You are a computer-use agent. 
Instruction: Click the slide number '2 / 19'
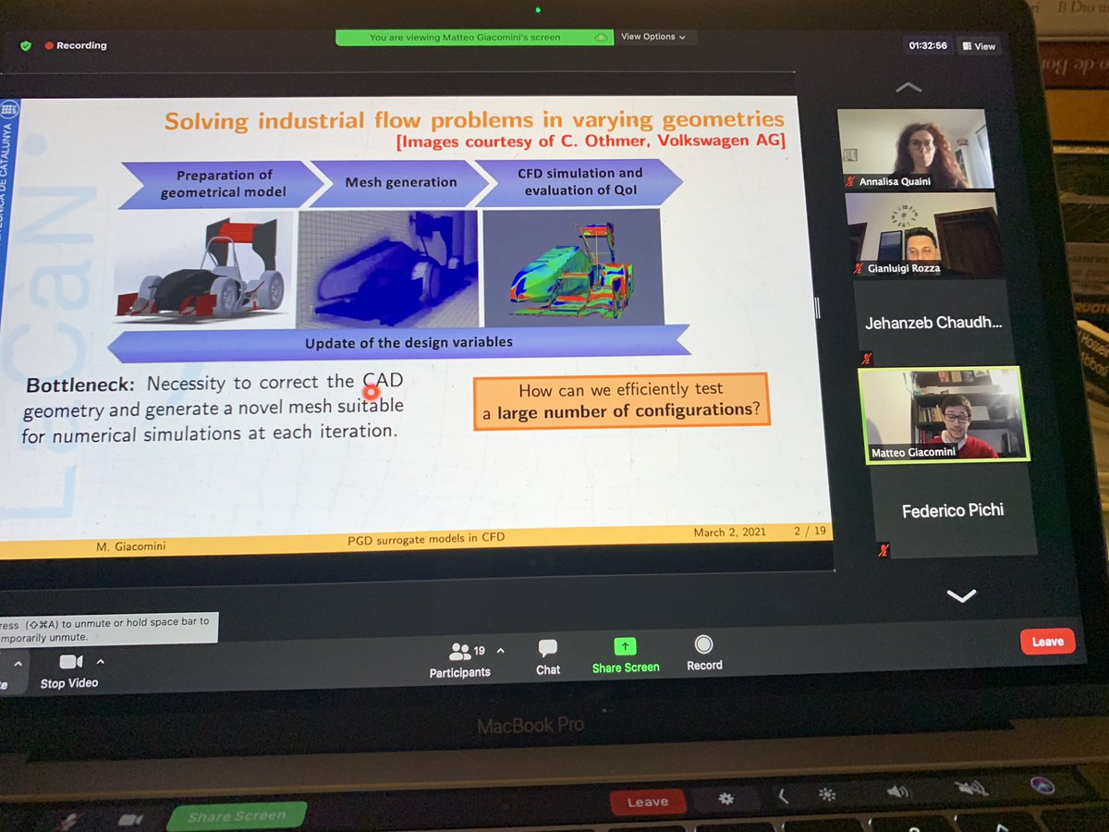click(810, 531)
